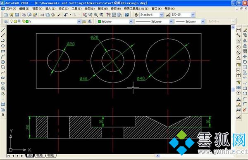Click the Save icon in standard toolbar

click(x=17, y=15)
